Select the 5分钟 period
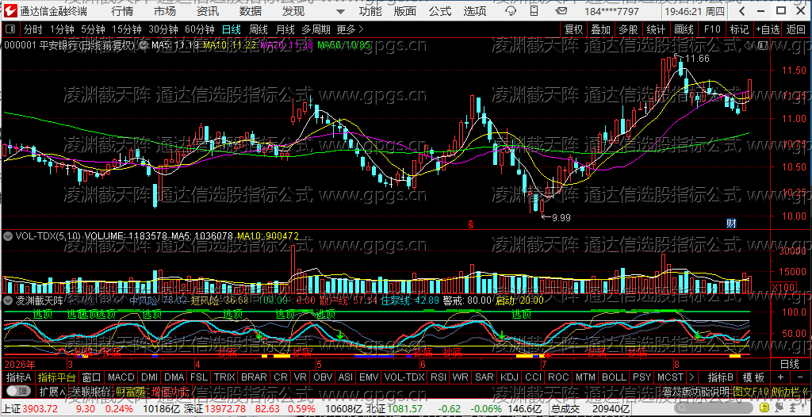 pos(94,29)
